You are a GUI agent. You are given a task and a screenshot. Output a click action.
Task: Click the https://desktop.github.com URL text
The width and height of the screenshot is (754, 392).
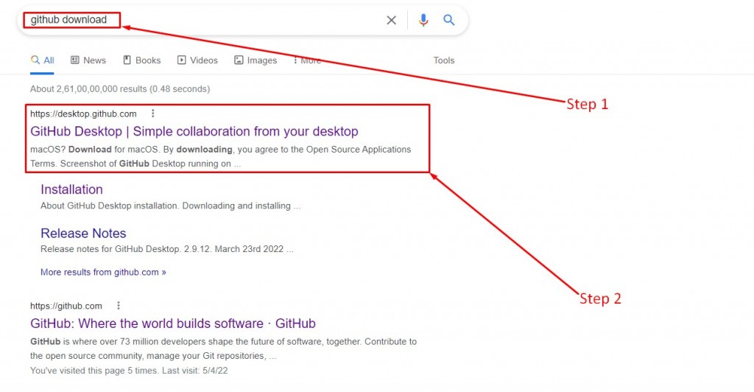[x=83, y=114]
